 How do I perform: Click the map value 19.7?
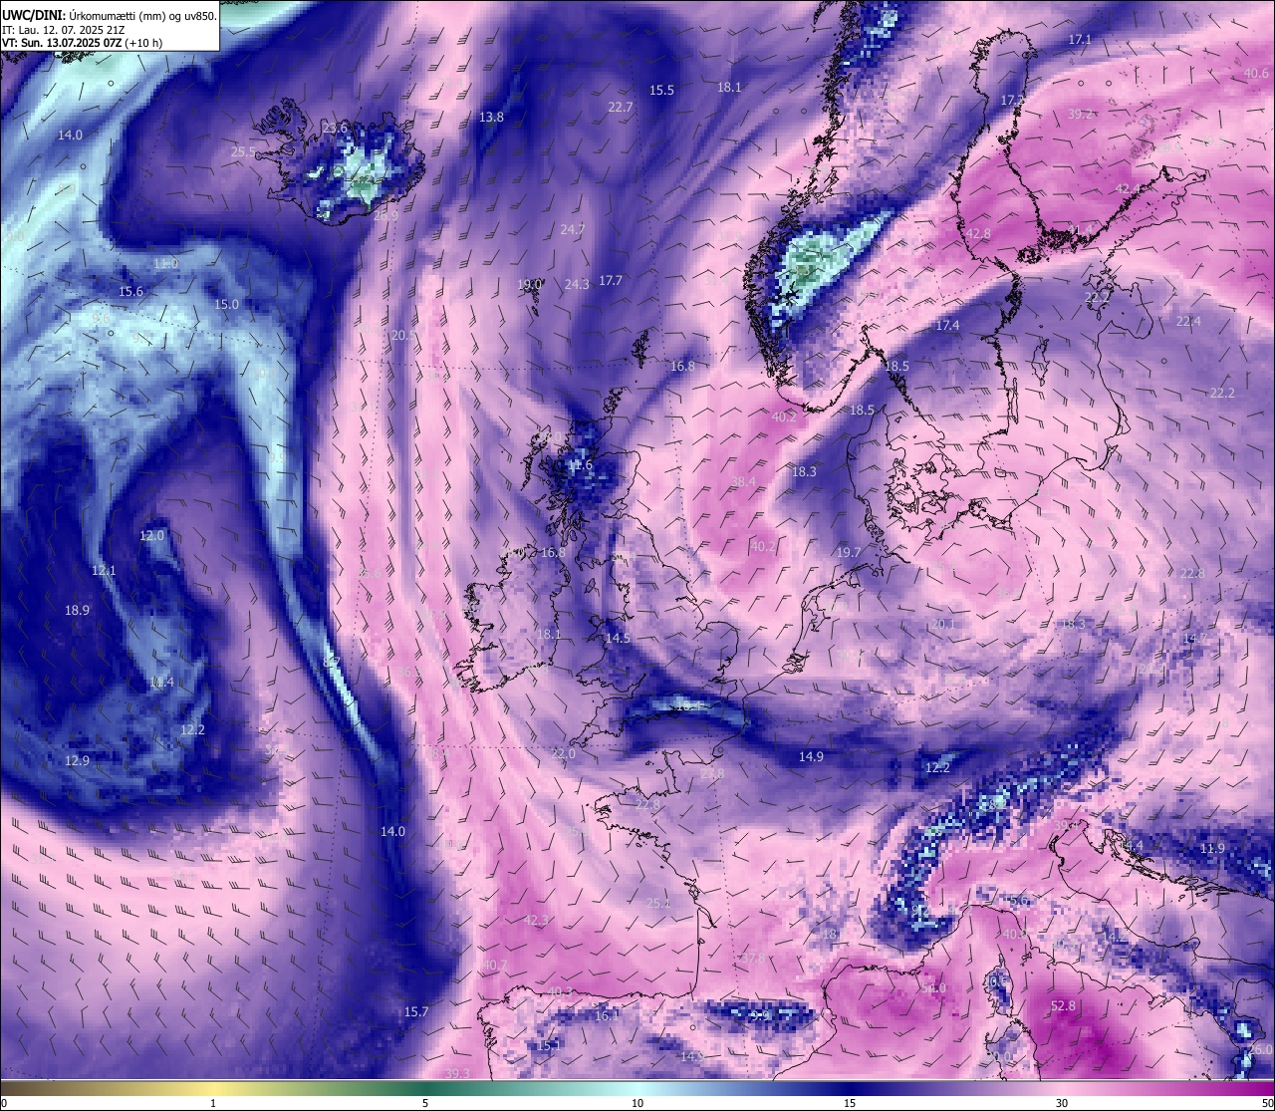[849, 552]
